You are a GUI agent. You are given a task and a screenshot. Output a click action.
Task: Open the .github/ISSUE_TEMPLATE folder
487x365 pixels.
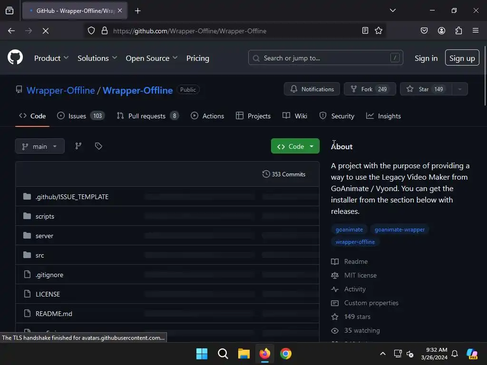point(72,197)
